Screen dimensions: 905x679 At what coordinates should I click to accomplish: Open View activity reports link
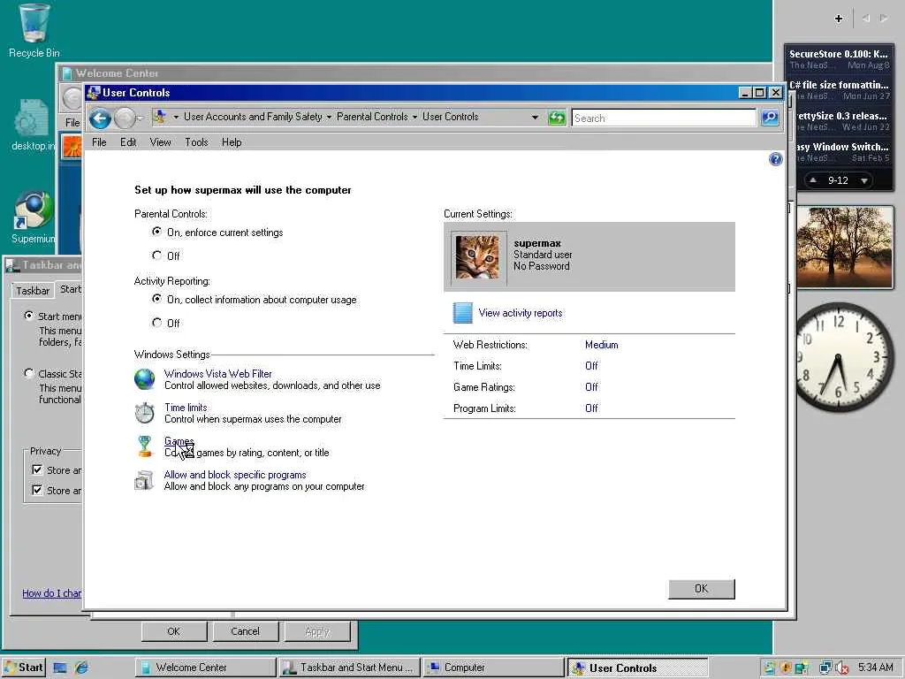coord(520,313)
